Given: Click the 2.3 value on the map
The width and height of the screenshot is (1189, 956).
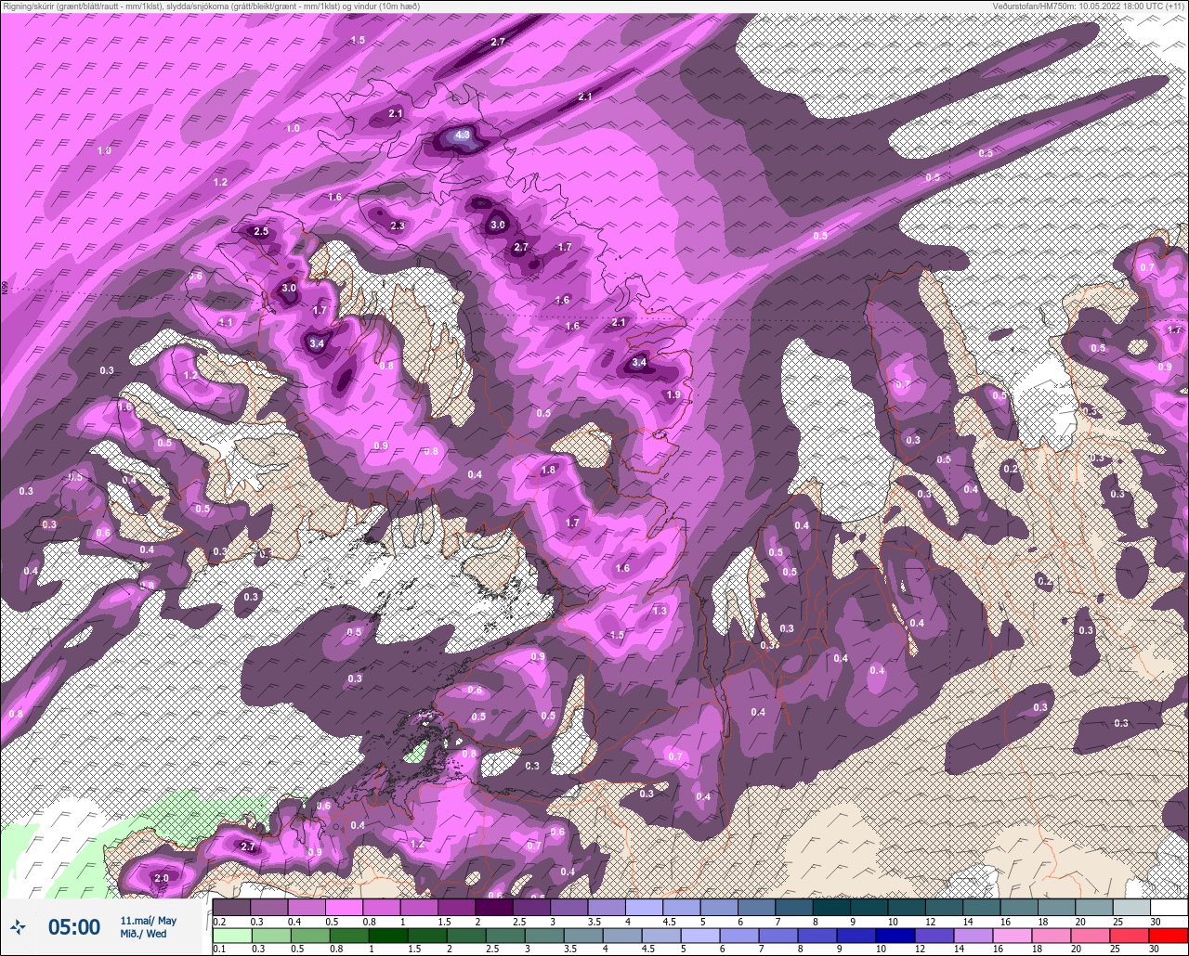Looking at the screenshot, I should [398, 226].
